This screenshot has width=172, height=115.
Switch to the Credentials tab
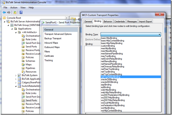119,22
